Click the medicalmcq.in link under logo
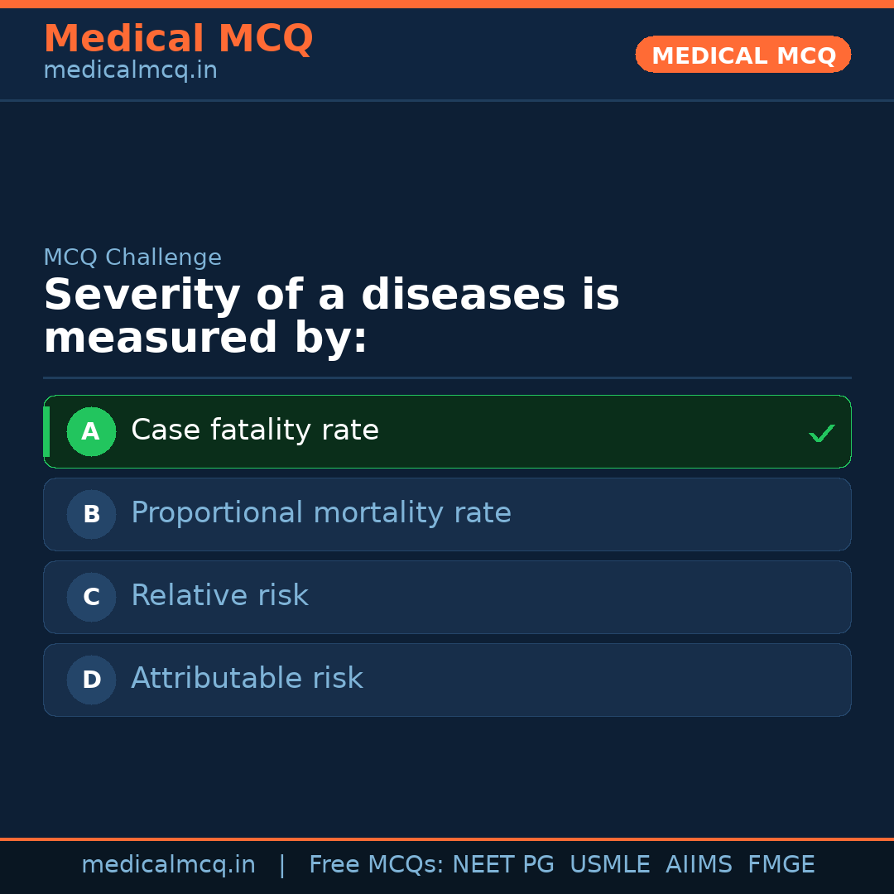 (x=129, y=70)
